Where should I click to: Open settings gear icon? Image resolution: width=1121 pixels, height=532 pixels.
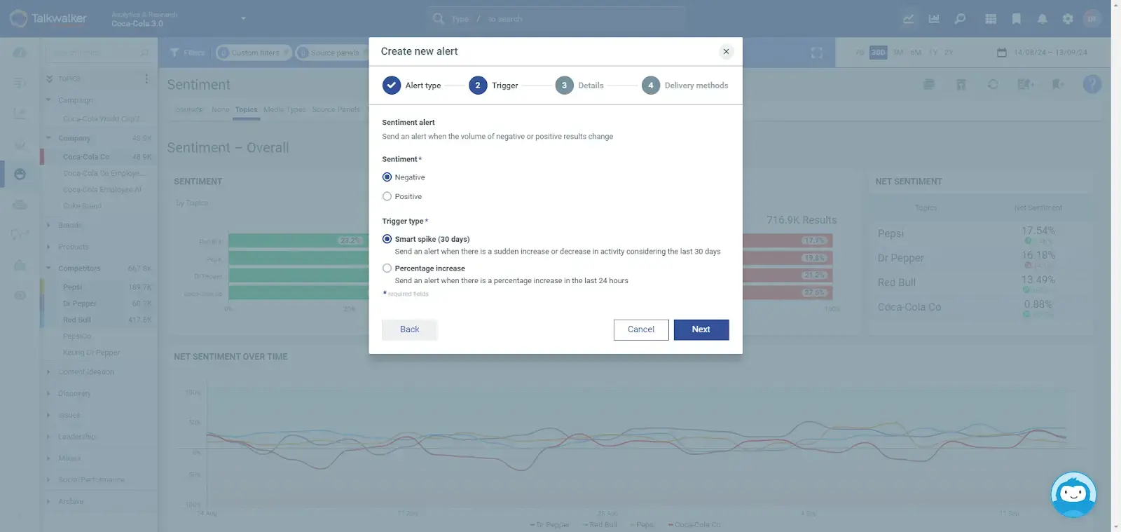coord(1068,19)
